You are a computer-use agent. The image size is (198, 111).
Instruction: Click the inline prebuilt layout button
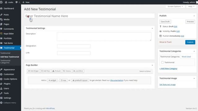point(80,80)
